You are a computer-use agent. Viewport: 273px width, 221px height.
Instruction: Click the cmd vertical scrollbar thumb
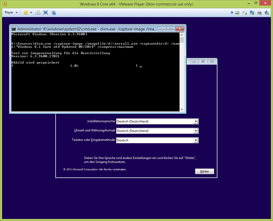182,40
